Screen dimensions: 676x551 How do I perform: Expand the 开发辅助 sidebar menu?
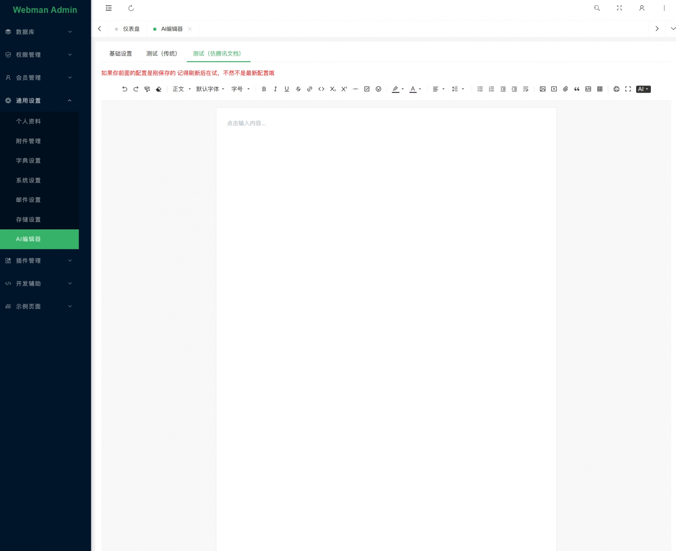tap(39, 283)
